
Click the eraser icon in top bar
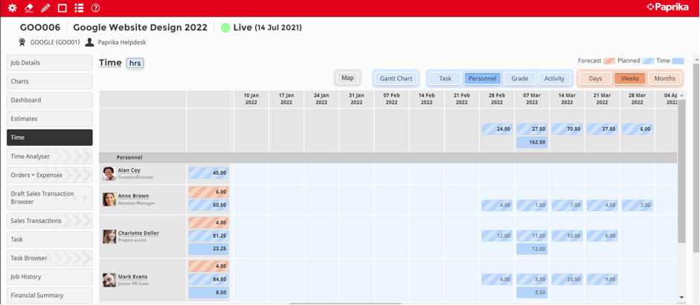click(29, 8)
